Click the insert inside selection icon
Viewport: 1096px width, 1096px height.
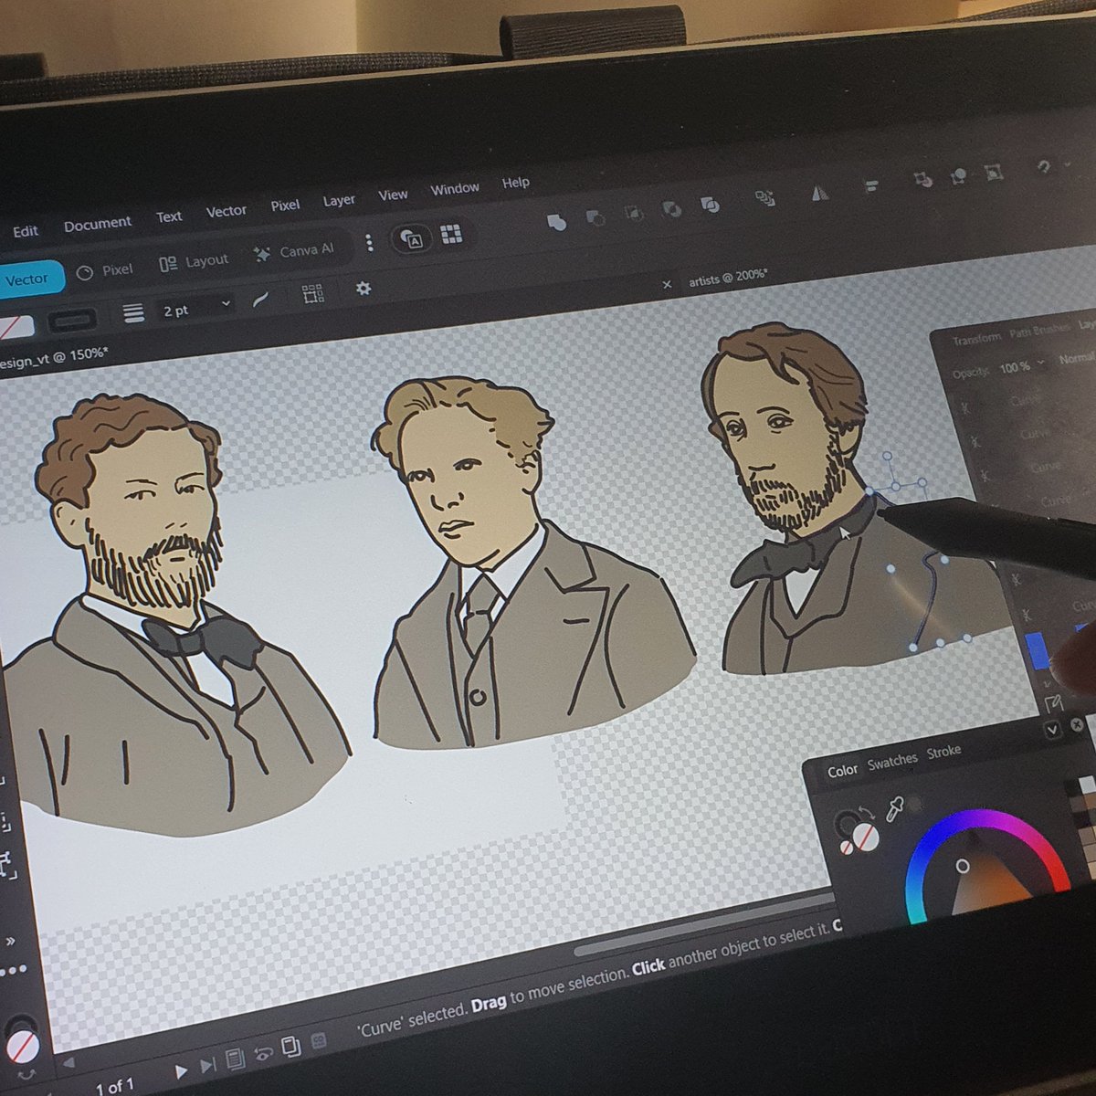click(x=993, y=172)
